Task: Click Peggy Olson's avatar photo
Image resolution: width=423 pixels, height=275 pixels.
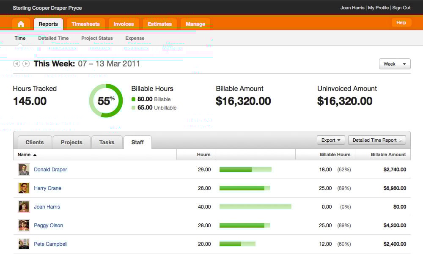Action: pos(24,225)
